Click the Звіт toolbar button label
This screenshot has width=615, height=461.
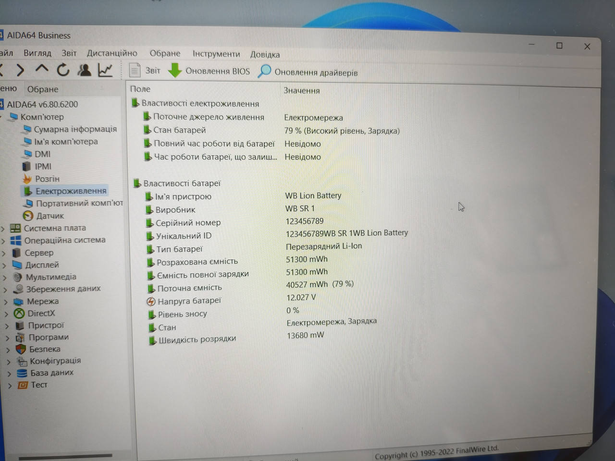coord(153,71)
